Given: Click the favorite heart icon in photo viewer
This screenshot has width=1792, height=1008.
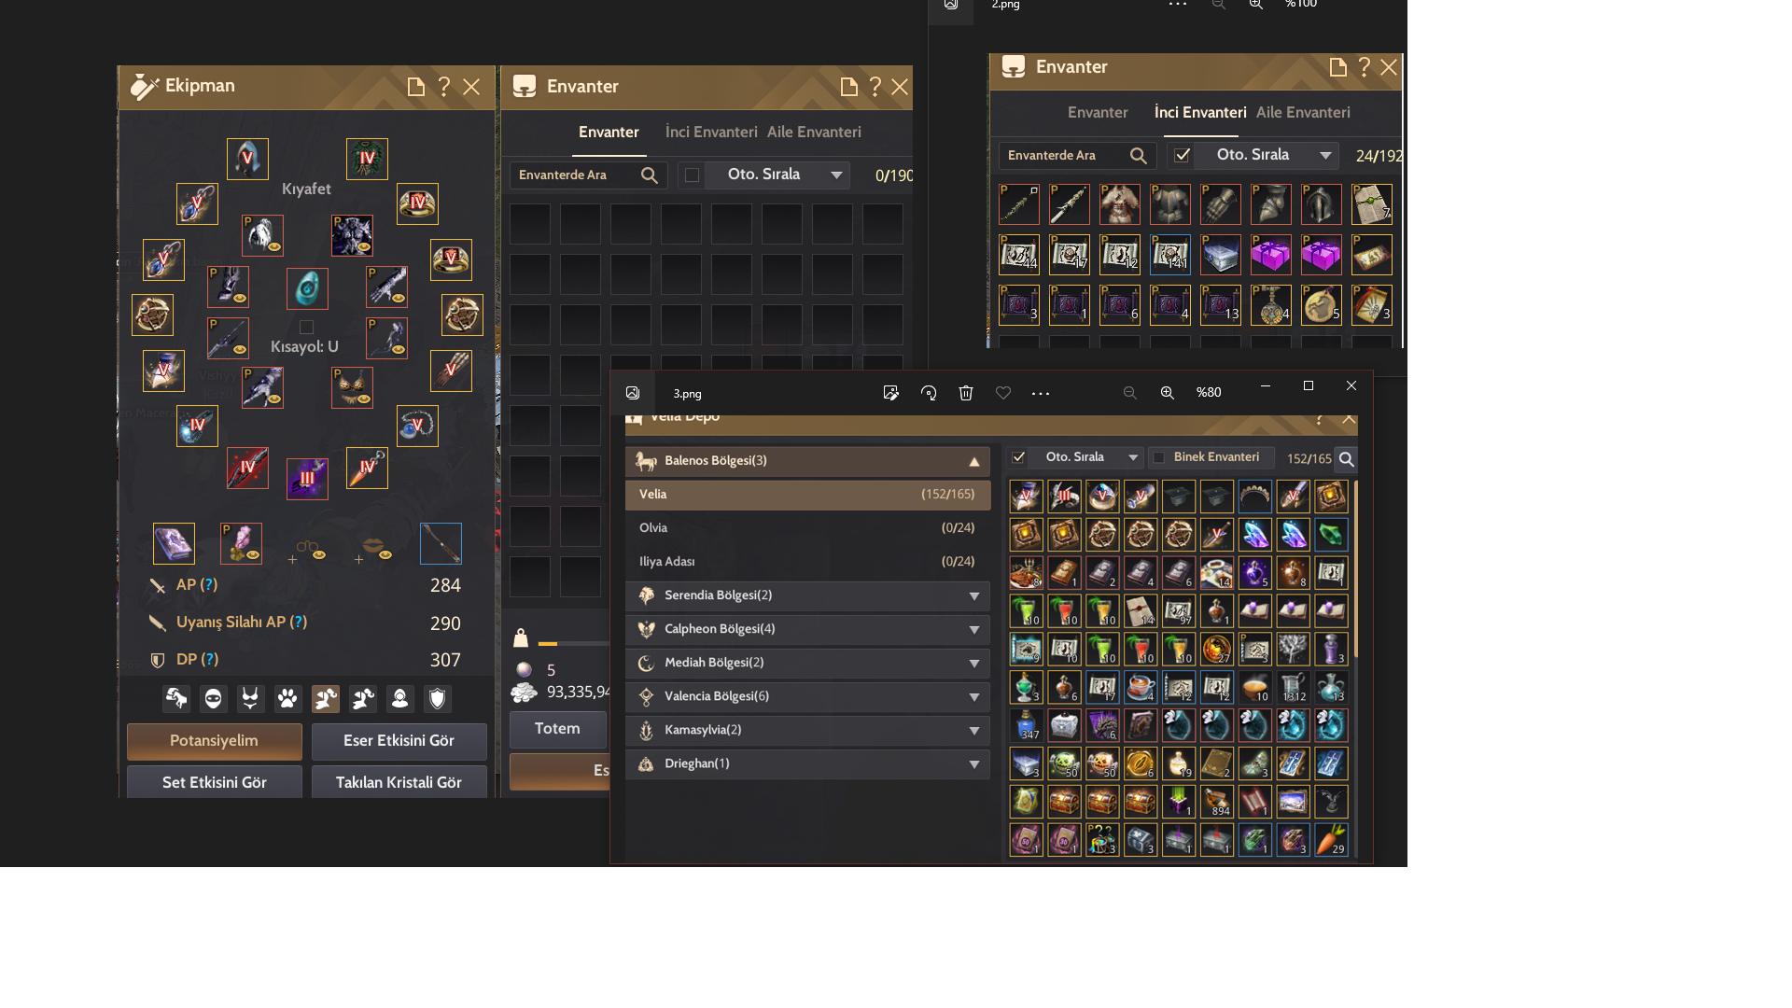Looking at the screenshot, I should [1003, 393].
